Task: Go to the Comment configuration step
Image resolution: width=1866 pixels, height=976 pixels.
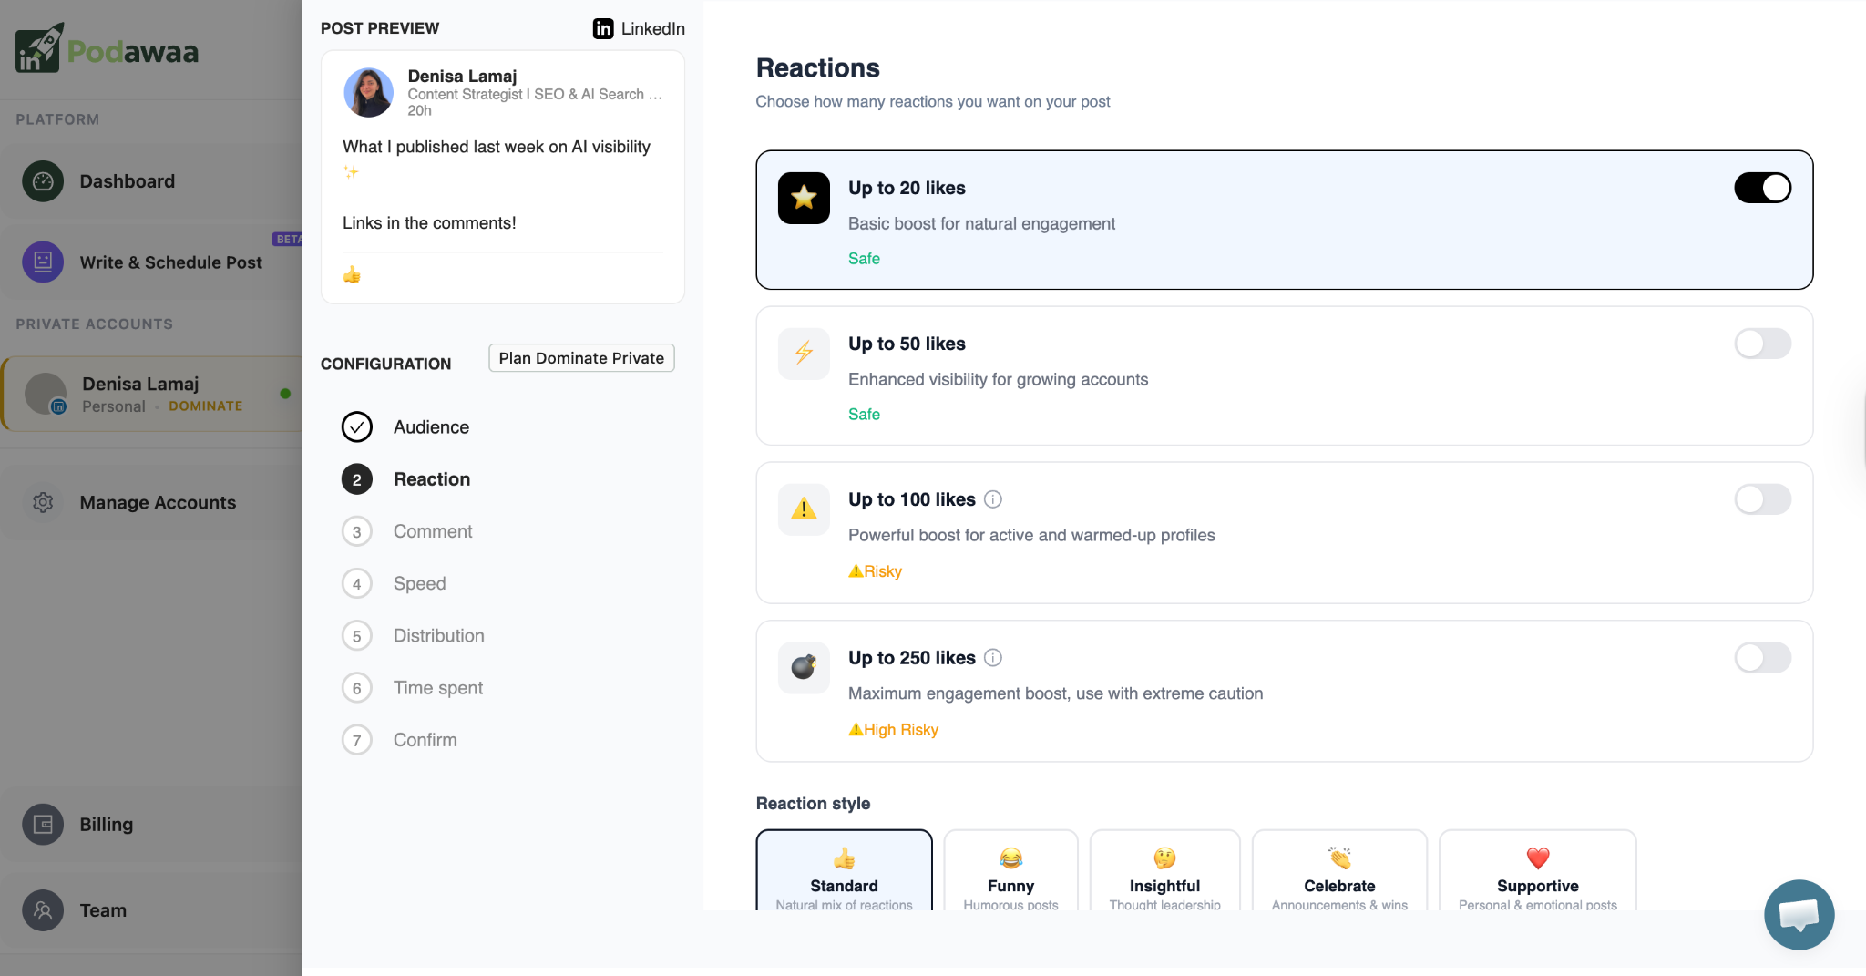Action: 433,531
